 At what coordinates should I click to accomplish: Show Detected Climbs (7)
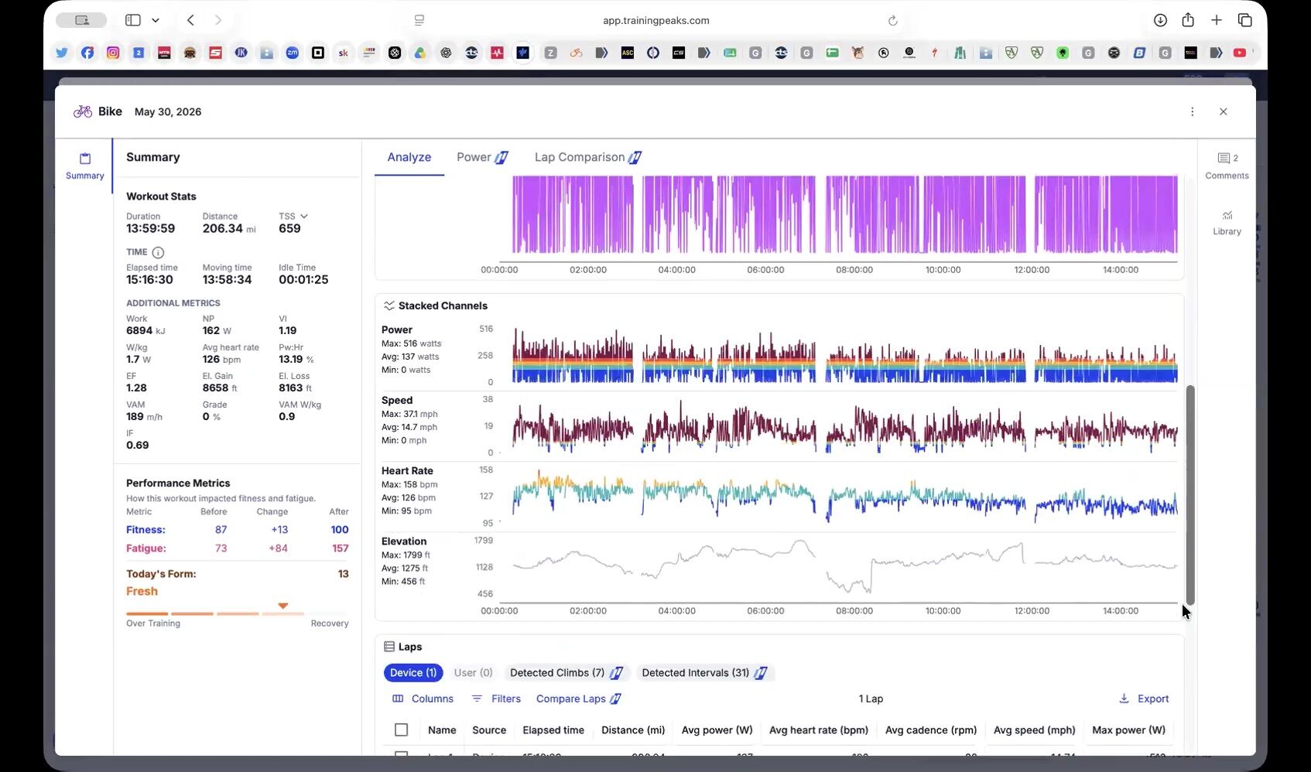click(x=566, y=673)
